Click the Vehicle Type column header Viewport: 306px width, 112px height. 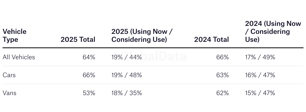click(x=15, y=35)
